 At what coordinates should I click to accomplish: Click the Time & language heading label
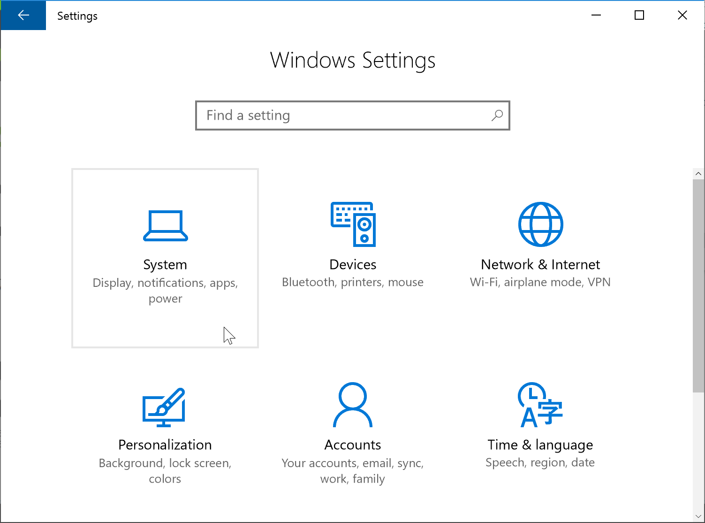(540, 445)
